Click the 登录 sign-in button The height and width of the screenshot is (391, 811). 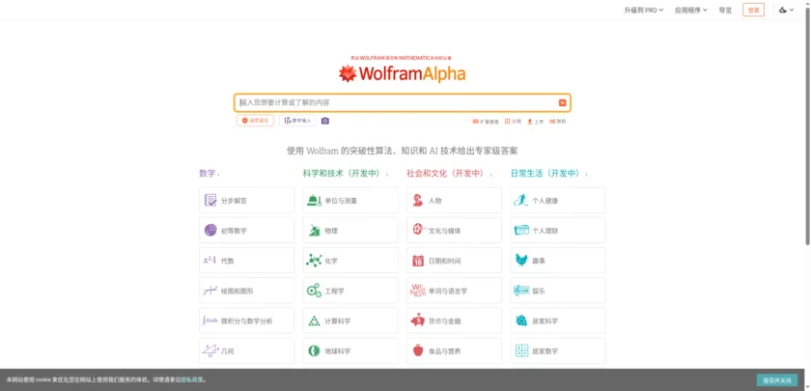click(753, 10)
